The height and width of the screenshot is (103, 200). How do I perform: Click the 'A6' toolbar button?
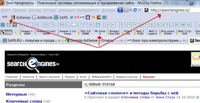pyautogui.click(x=62, y=25)
